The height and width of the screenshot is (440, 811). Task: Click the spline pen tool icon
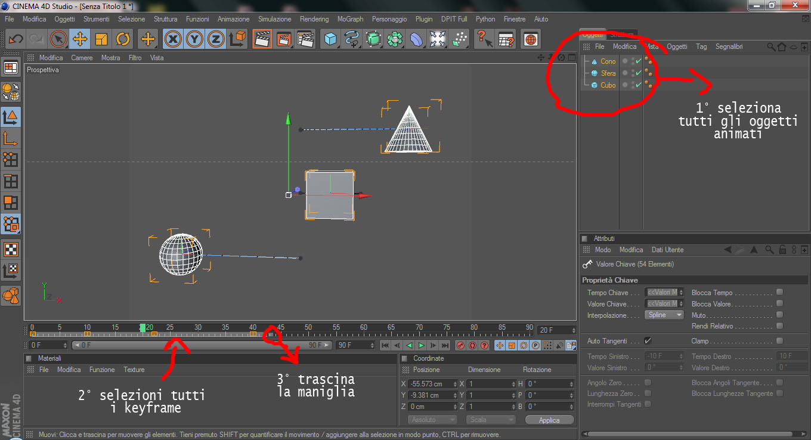point(352,39)
